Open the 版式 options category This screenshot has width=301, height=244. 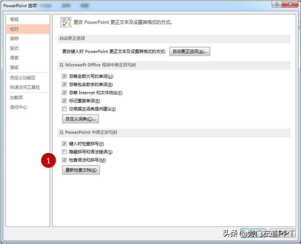click(x=28, y=48)
